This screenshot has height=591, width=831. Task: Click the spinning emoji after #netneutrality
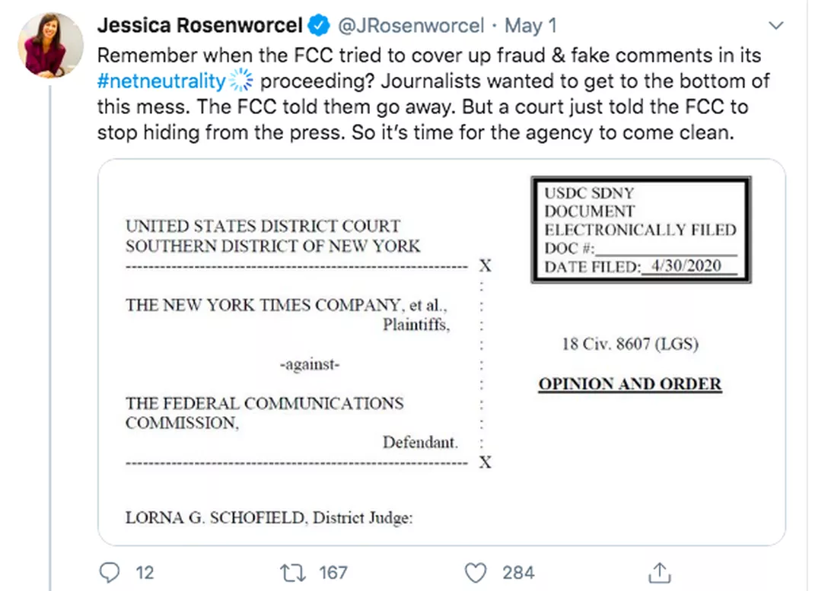pyautogui.click(x=240, y=81)
